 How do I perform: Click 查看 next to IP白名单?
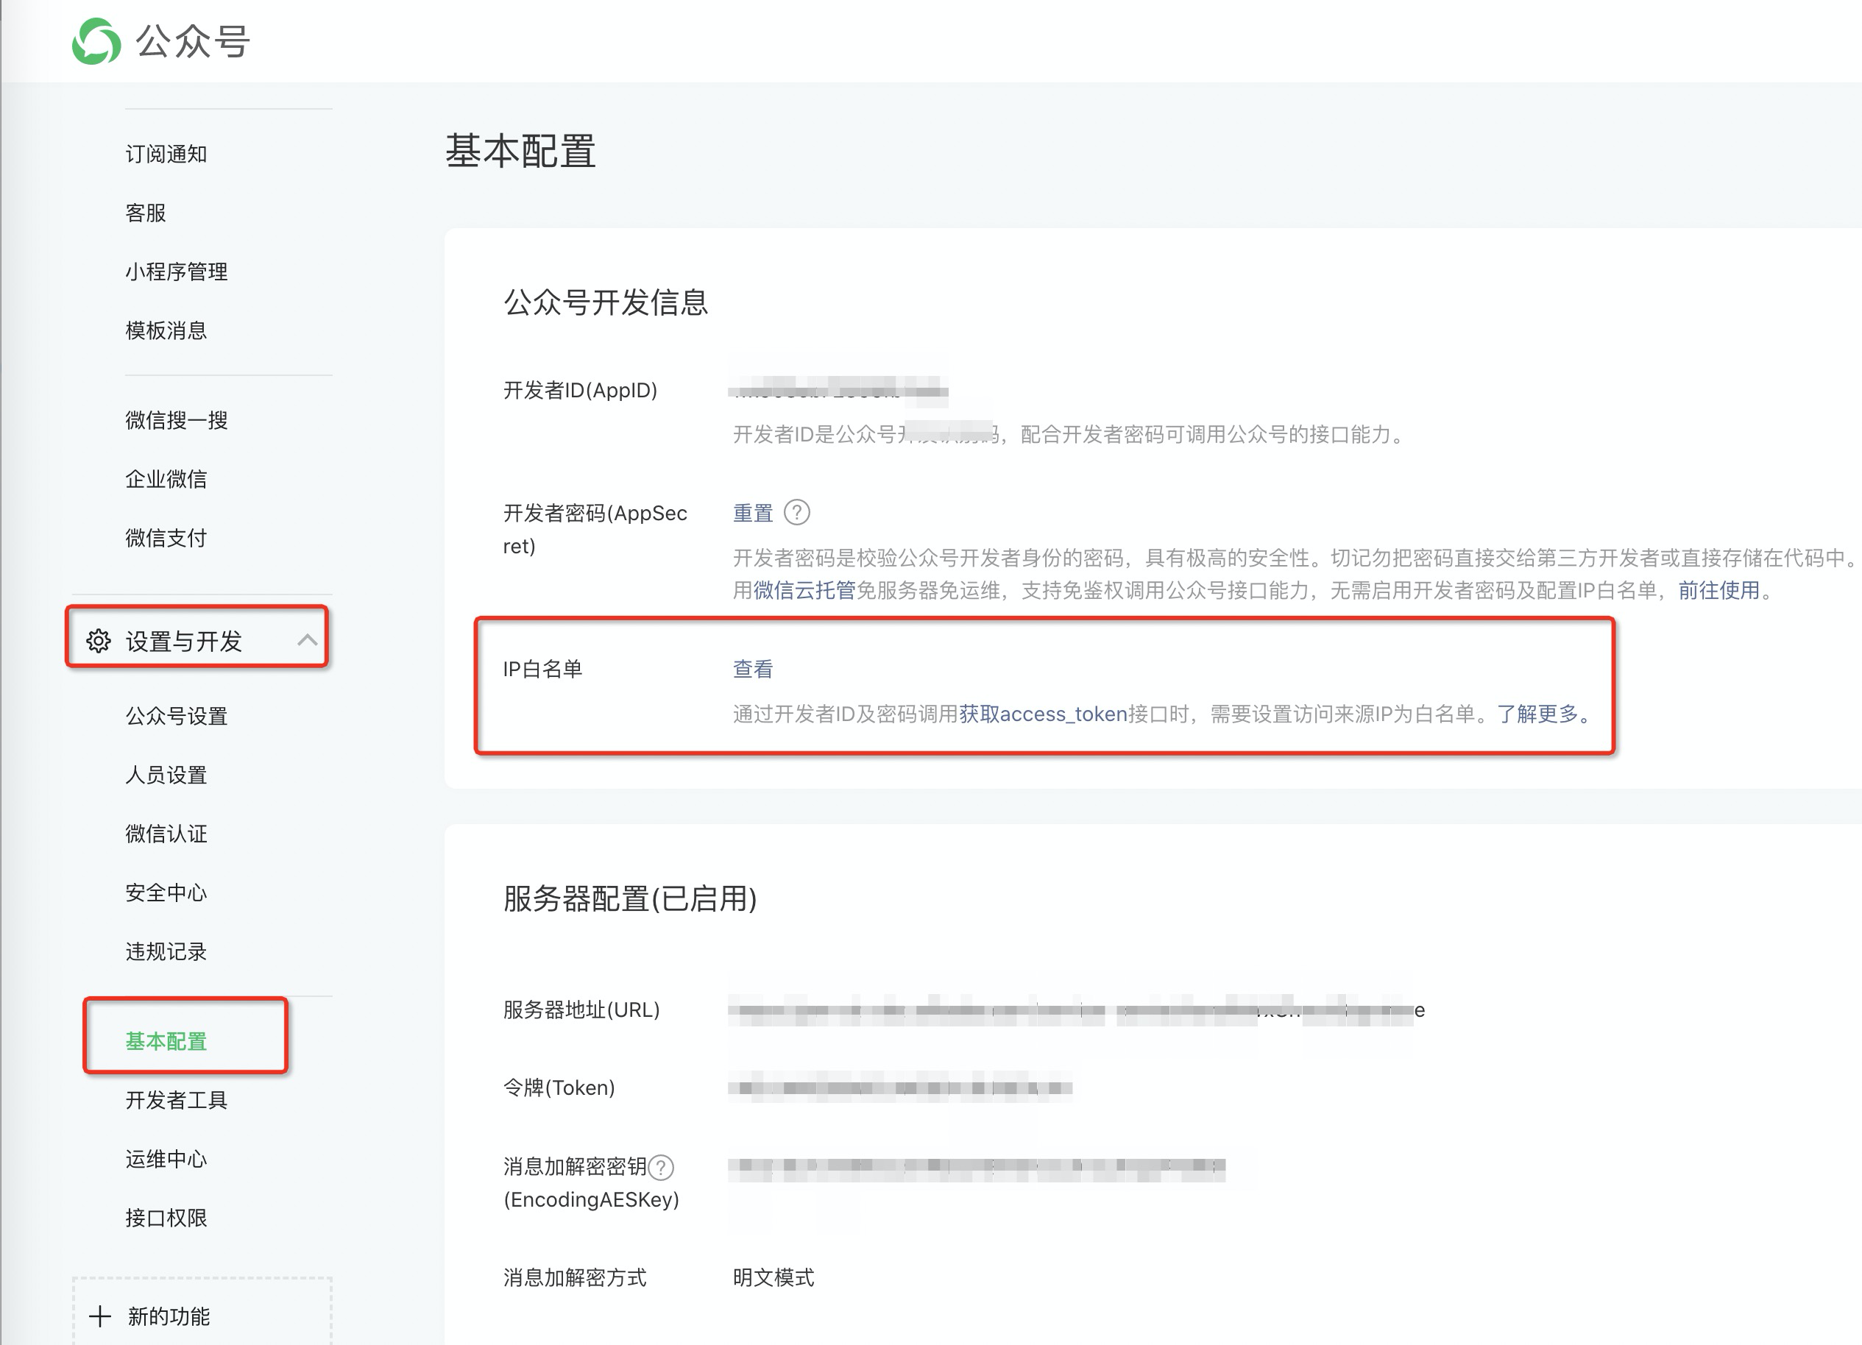click(752, 669)
